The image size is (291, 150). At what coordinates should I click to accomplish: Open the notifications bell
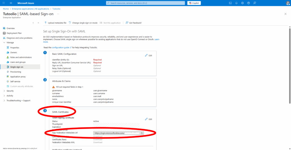[x=236, y=3]
